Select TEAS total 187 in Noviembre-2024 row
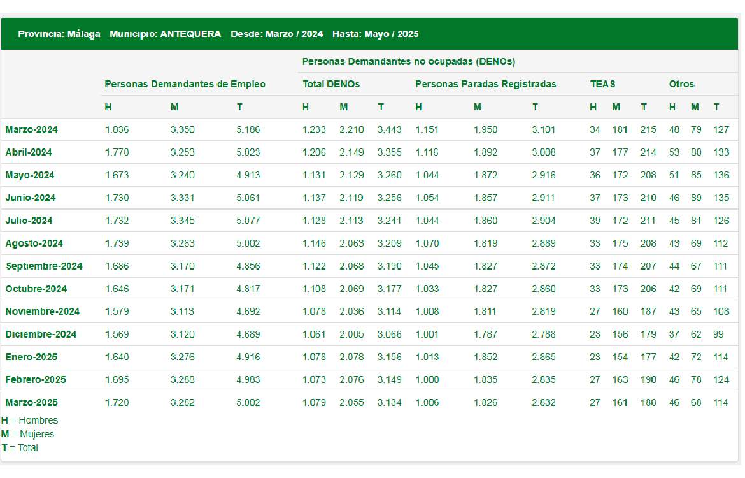The width and height of the screenshot is (745, 478). tap(648, 312)
